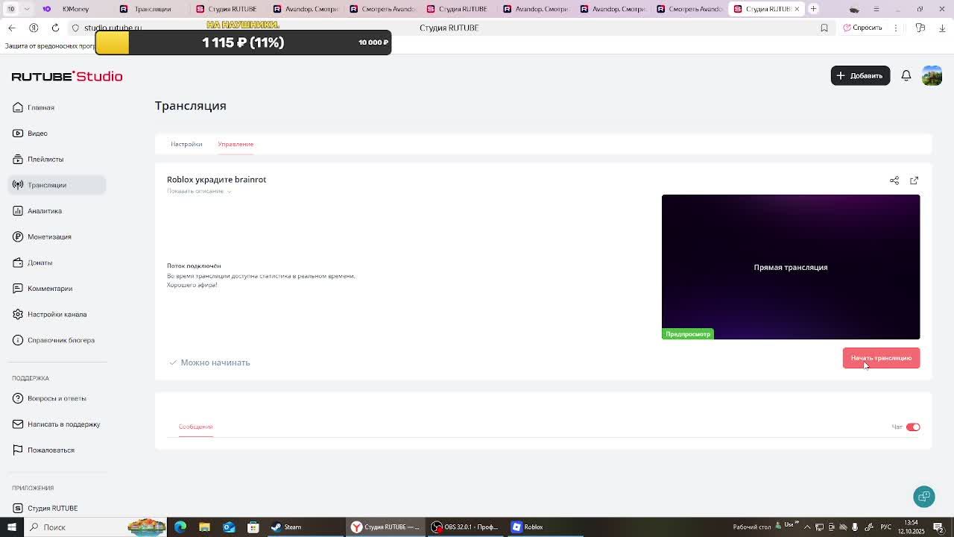Click the Начать трансляцию button
The image size is (954, 537).
(881, 358)
